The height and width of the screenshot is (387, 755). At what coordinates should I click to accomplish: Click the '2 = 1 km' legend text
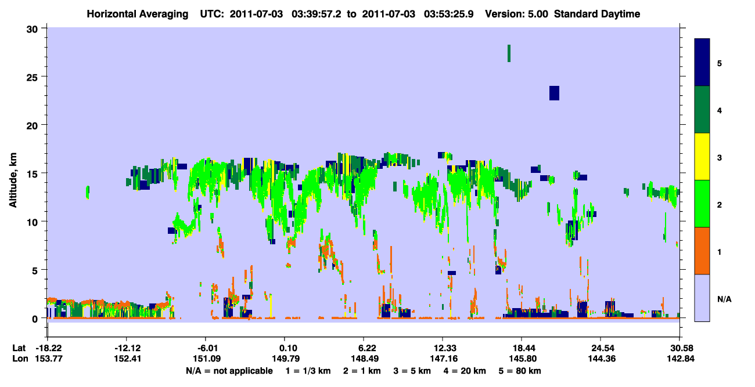coord(362,371)
